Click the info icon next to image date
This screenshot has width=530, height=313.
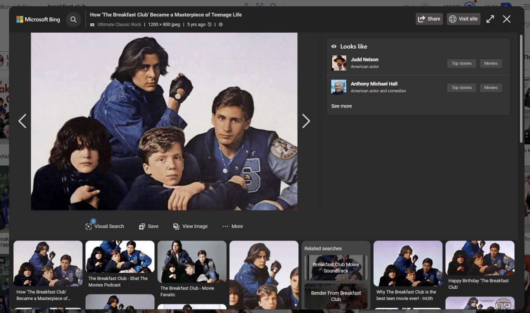click(x=221, y=25)
